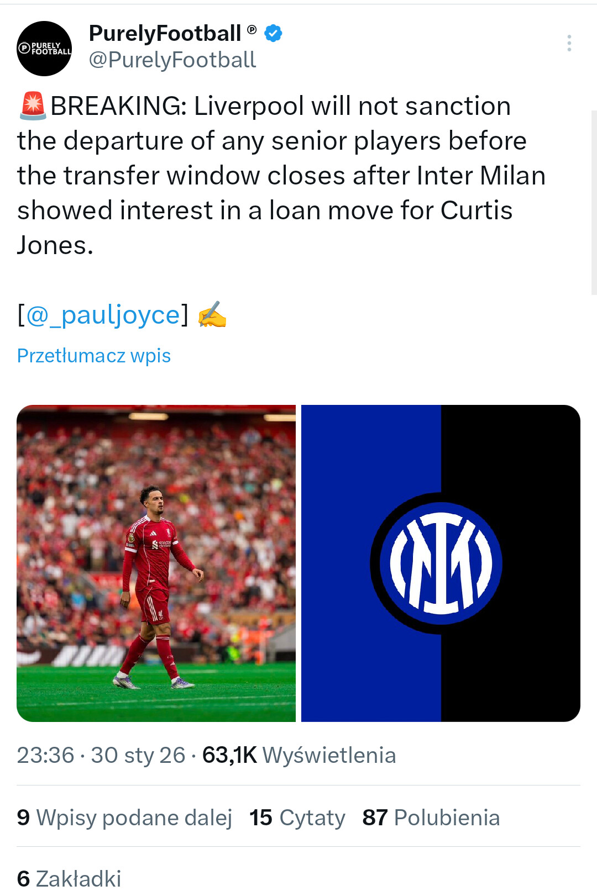Click the PurelyFootball display name

coord(165,33)
